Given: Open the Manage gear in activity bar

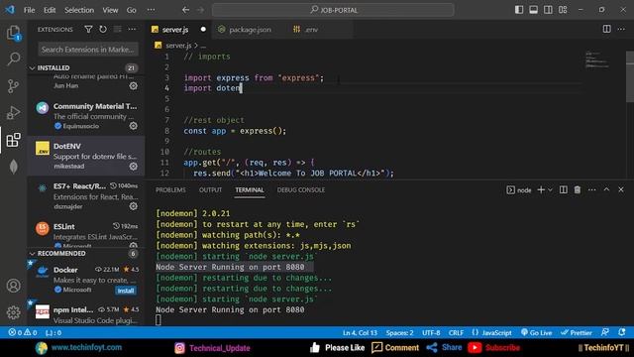Looking at the screenshot, I should [x=13, y=312].
